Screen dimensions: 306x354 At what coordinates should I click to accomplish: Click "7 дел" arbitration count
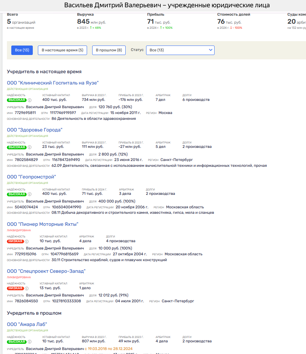click(160, 99)
